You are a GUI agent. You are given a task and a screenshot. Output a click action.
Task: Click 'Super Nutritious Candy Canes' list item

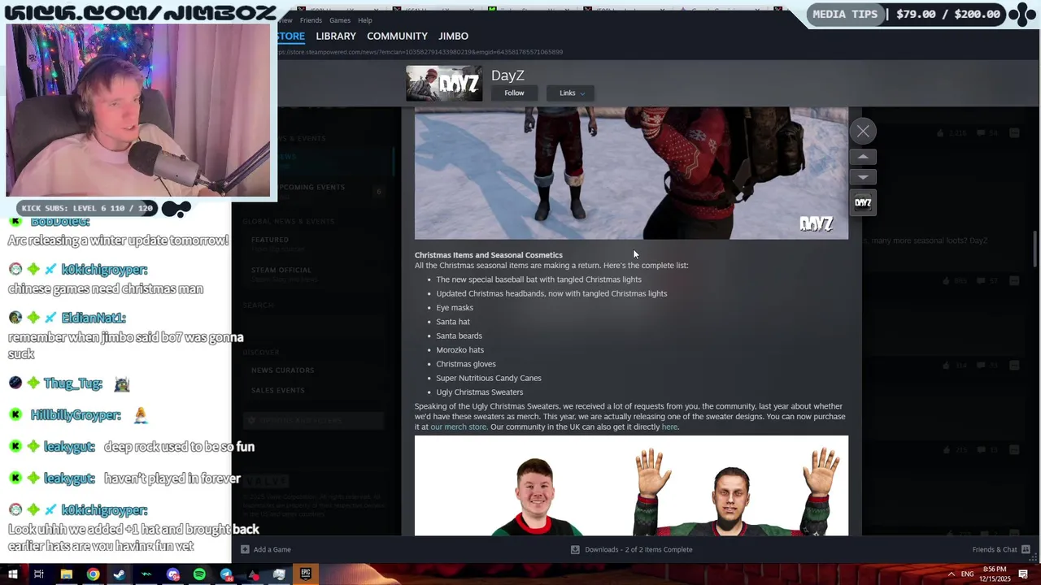[x=489, y=378]
